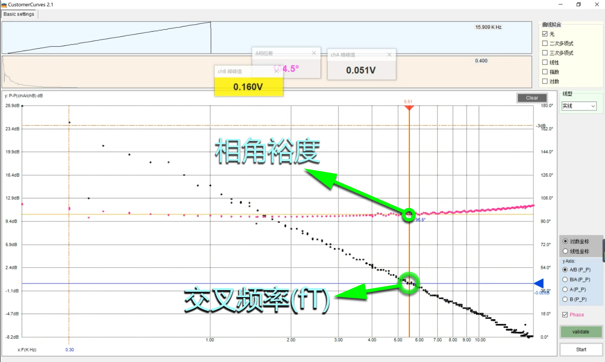Click the 0.400 value readout
This screenshot has width=605, height=362.
coord(481,61)
